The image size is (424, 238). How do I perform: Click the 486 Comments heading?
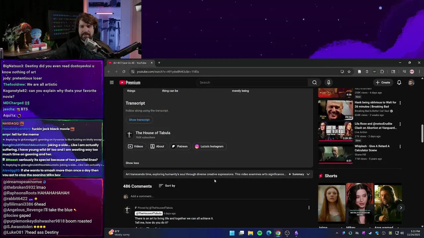137,186
